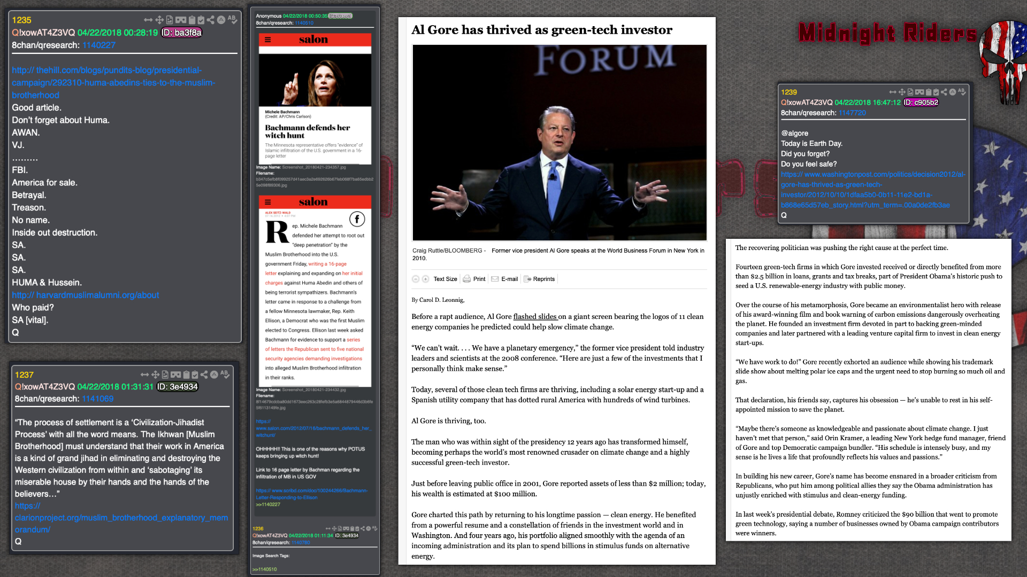Click the horizontal resize arrows icon on post 1237
This screenshot has width=1027, height=577.
tap(144, 375)
